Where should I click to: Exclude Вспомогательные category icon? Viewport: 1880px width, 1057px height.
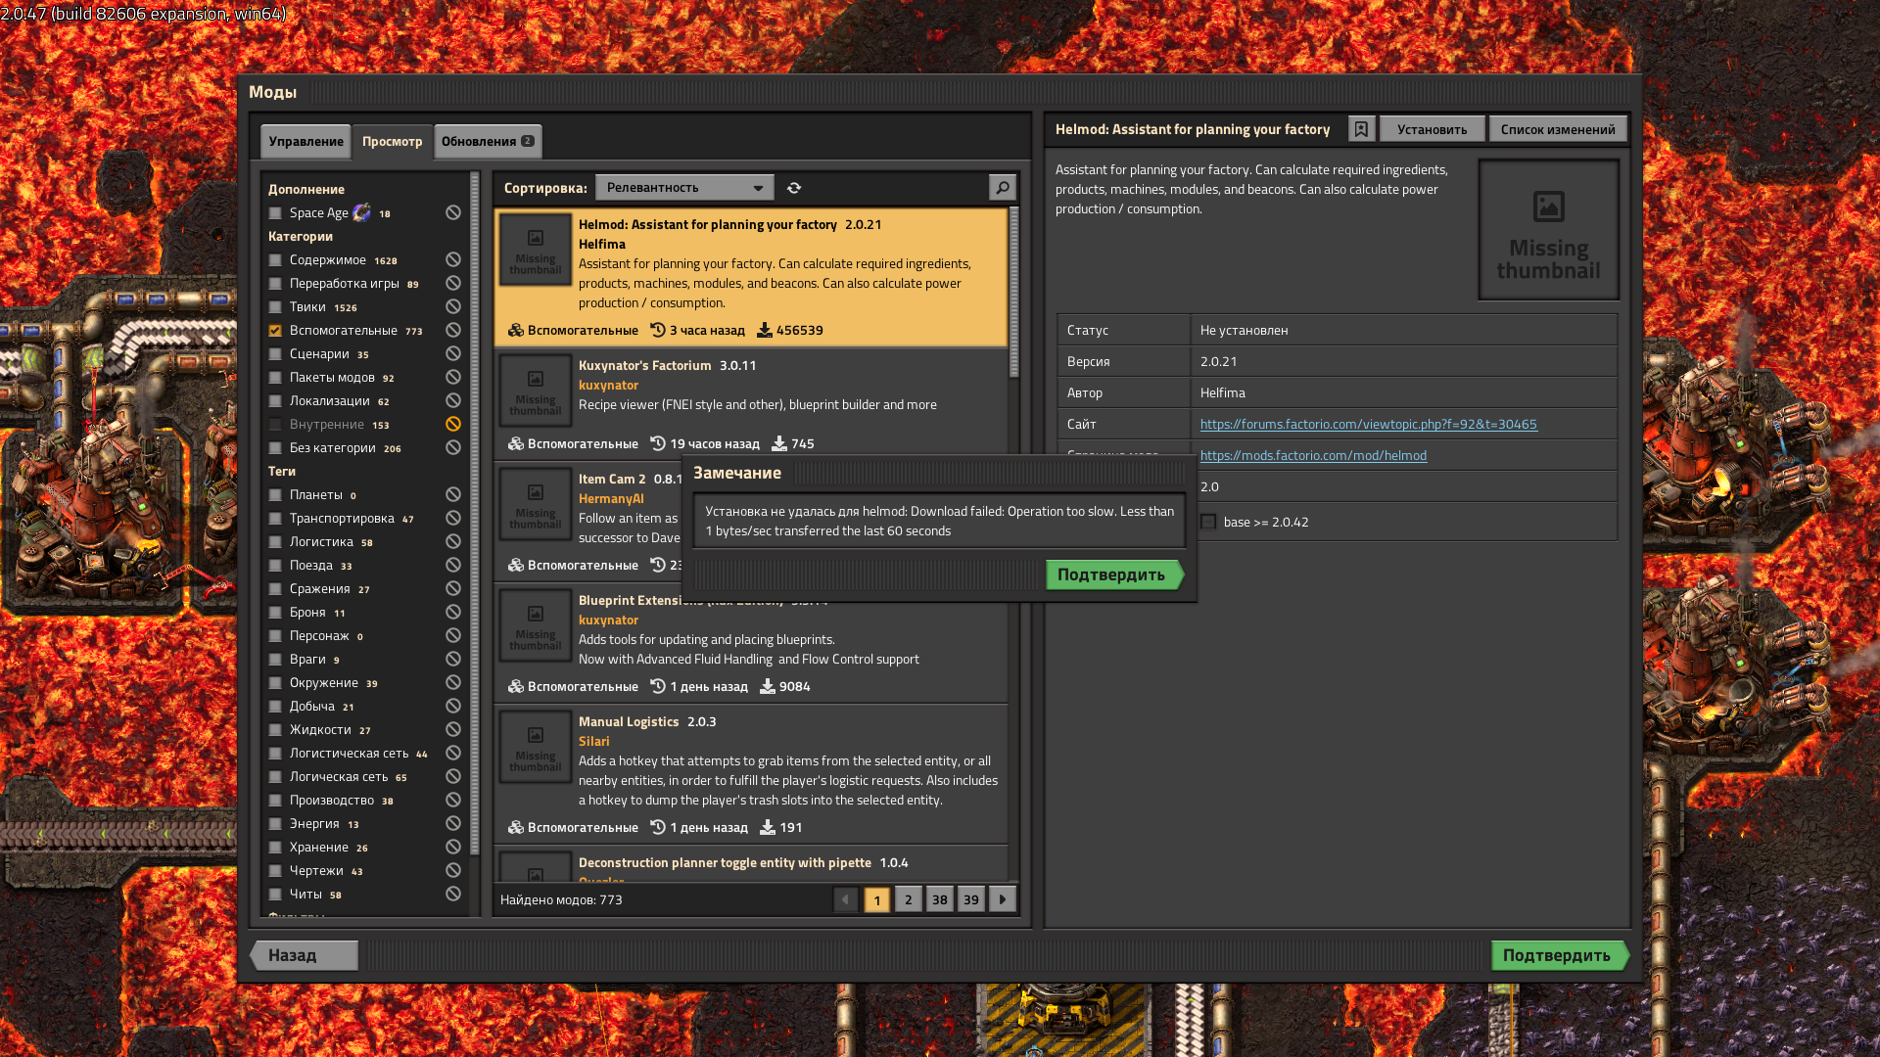coord(453,330)
